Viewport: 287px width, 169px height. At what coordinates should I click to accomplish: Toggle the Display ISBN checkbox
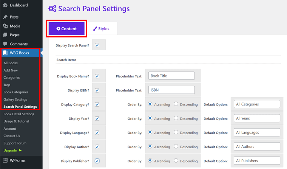tap(97, 90)
